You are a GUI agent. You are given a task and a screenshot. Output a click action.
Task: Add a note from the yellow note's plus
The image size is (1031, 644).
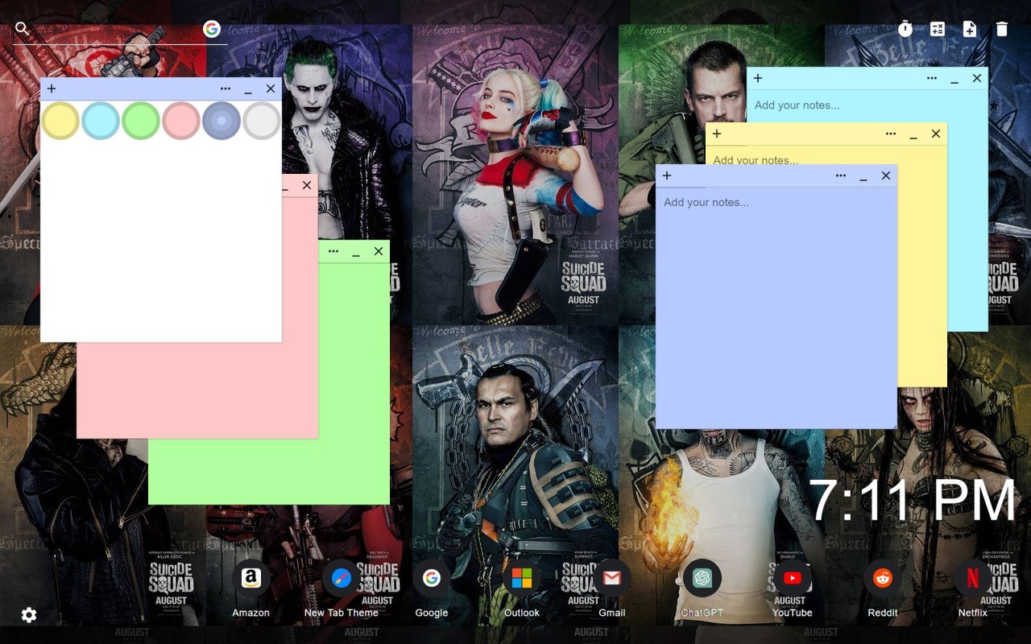pos(717,134)
